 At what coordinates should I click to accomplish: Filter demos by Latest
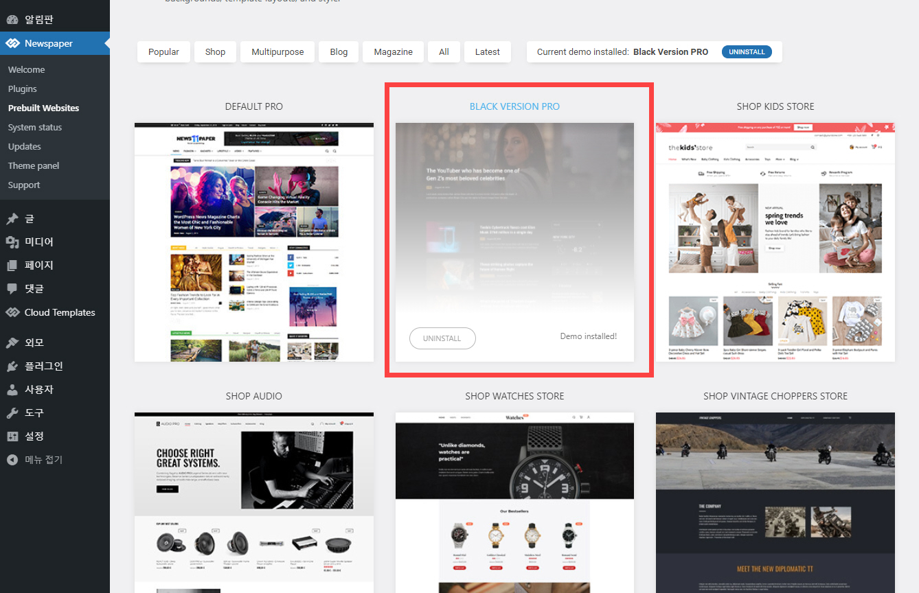coord(488,51)
